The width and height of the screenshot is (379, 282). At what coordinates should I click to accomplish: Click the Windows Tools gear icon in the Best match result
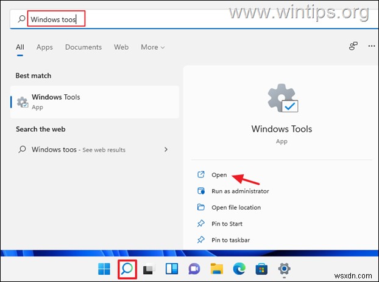23,102
